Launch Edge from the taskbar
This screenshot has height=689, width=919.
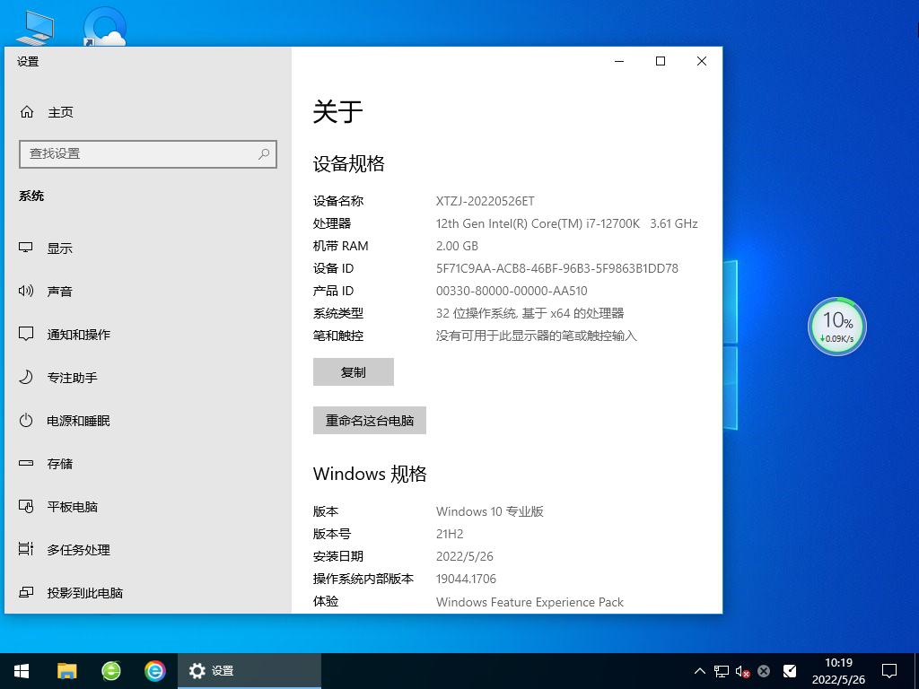pos(155,670)
